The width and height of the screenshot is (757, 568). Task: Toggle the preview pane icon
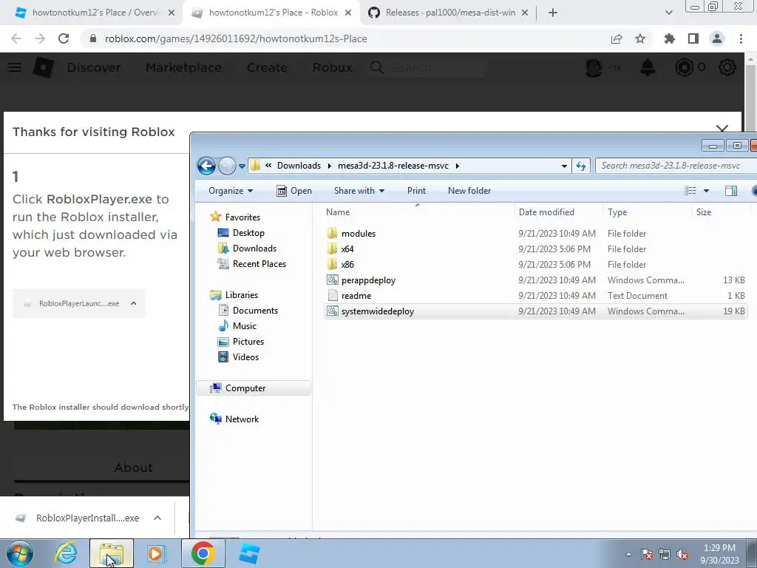coord(731,191)
